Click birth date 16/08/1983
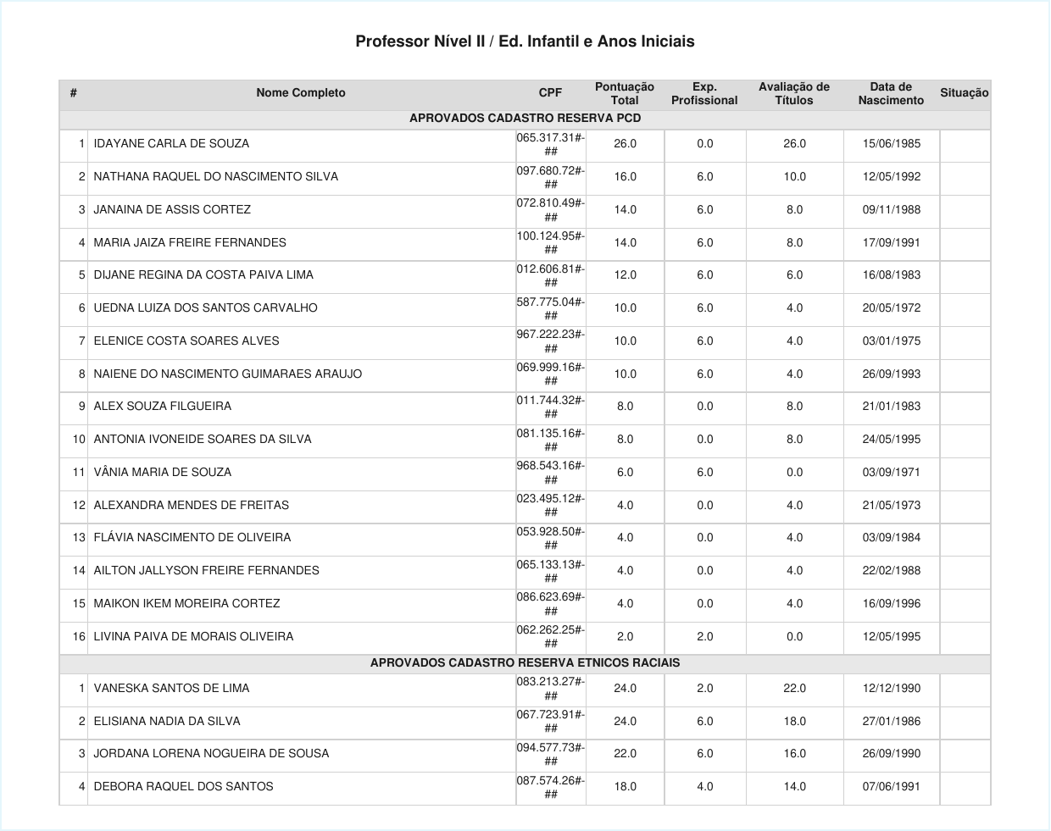Viewport: 1051px width, 831px height. [891, 275]
